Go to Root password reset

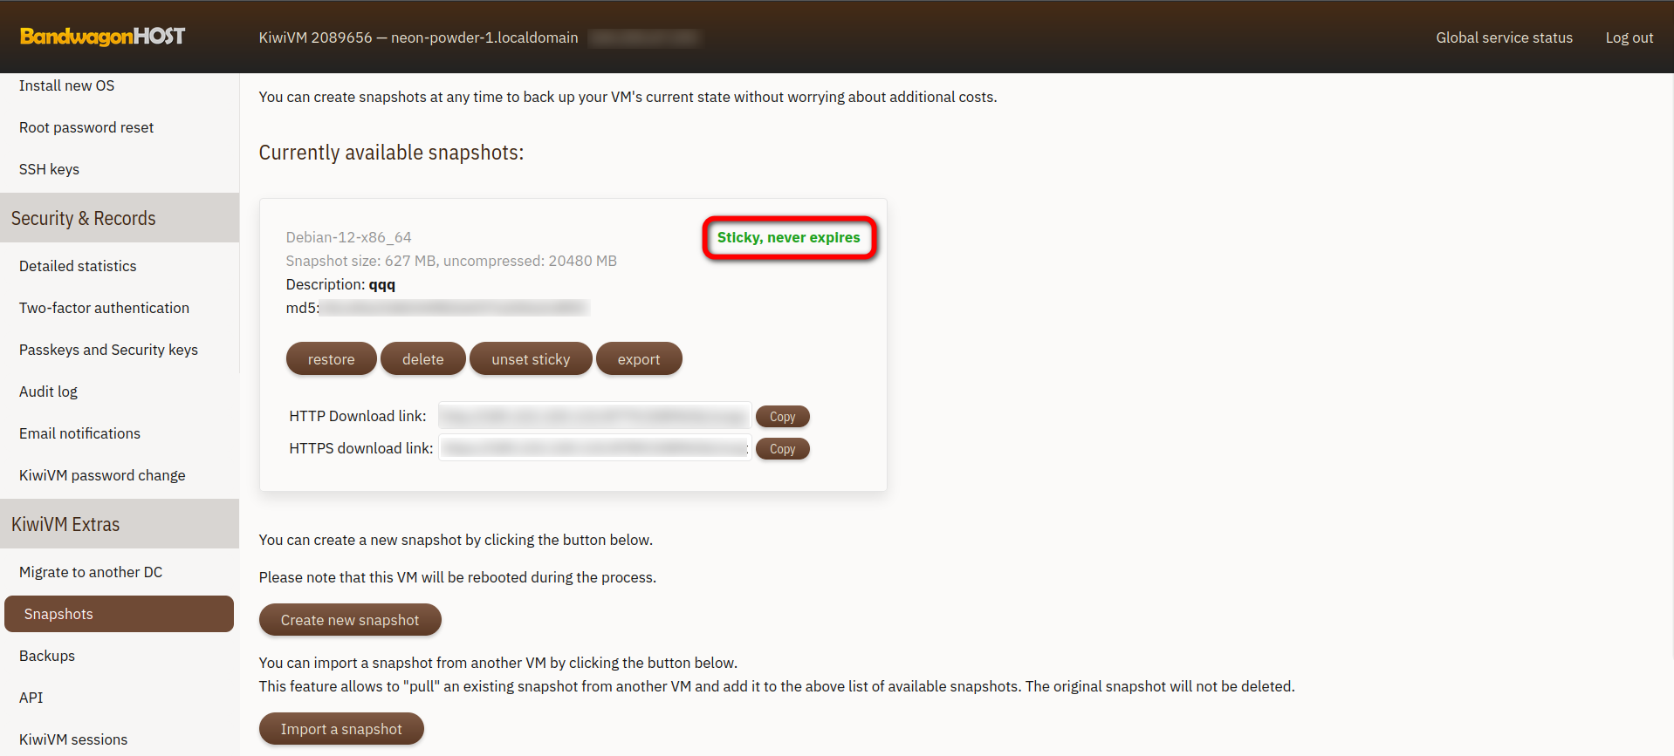[86, 127]
